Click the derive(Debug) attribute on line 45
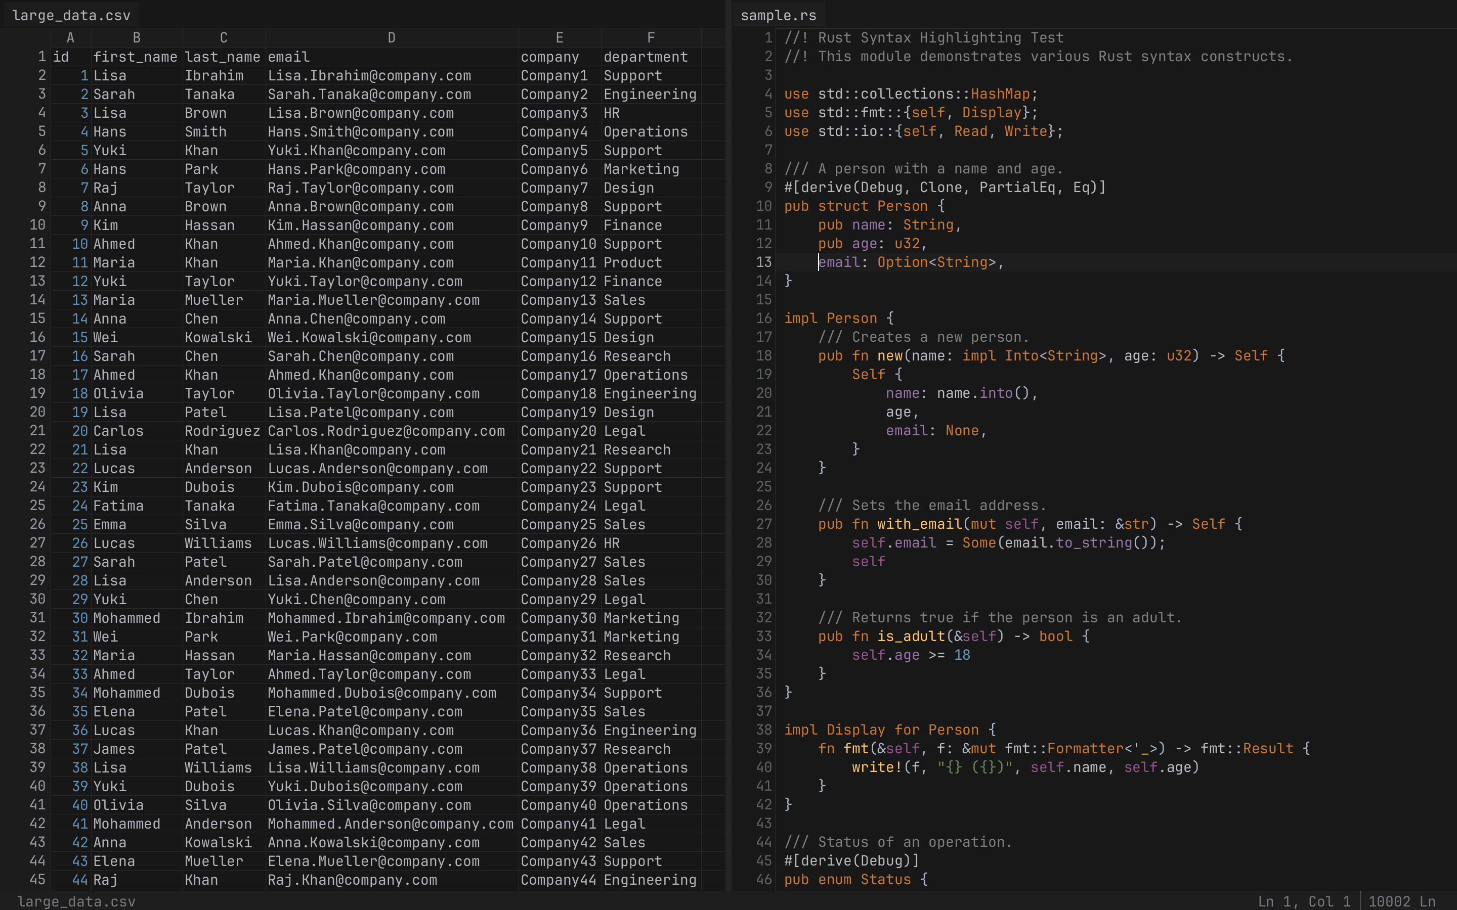This screenshot has width=1457, height=910. [851, 860]
